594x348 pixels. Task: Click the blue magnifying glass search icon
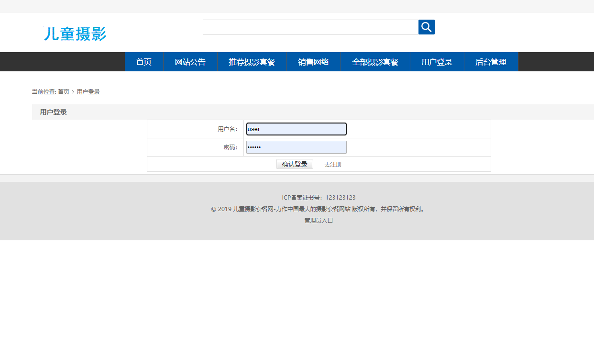click(426, 27)
